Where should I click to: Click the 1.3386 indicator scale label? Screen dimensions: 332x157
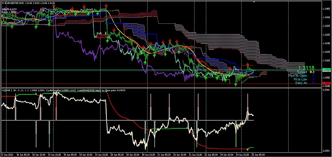point(326,90)
